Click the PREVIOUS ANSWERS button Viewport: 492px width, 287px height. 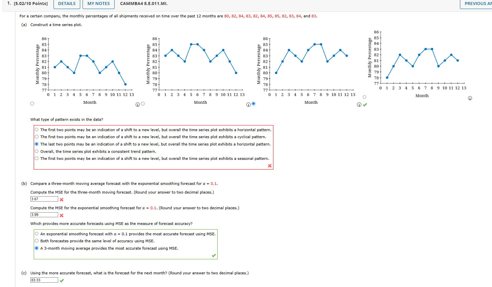[x=476, y=4]
